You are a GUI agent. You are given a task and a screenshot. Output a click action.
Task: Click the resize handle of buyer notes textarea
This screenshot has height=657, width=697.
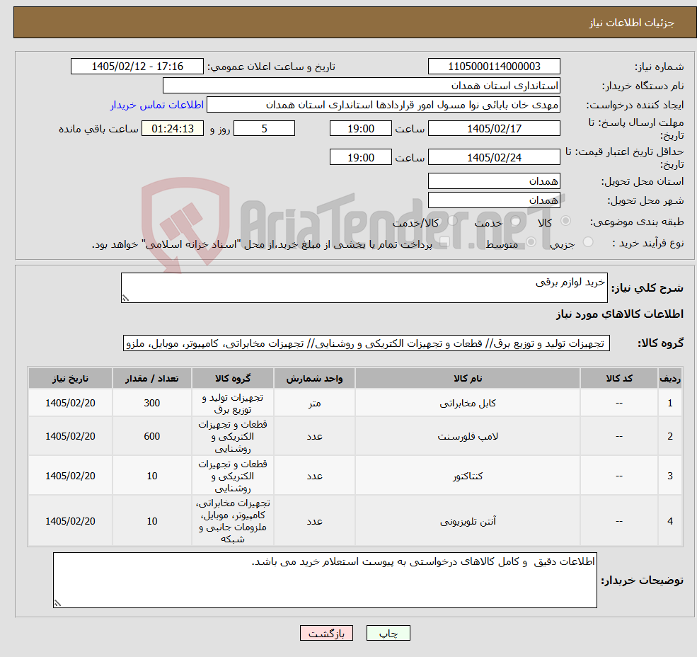point(57,604)
